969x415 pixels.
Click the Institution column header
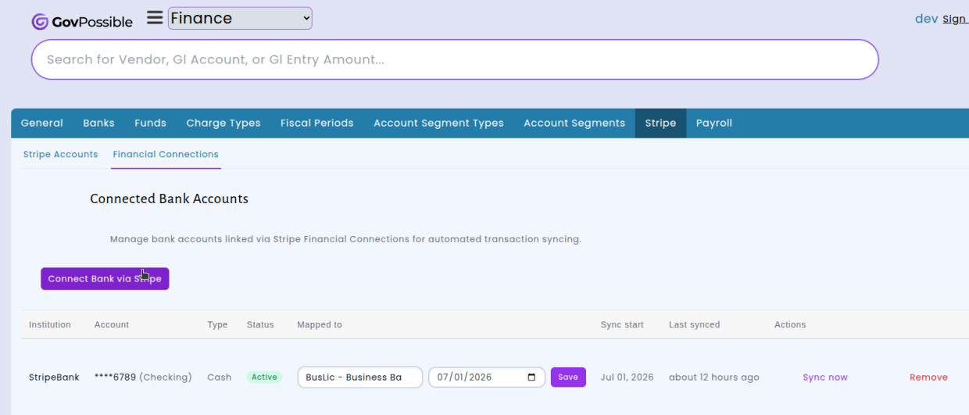(x=50, y=324)
